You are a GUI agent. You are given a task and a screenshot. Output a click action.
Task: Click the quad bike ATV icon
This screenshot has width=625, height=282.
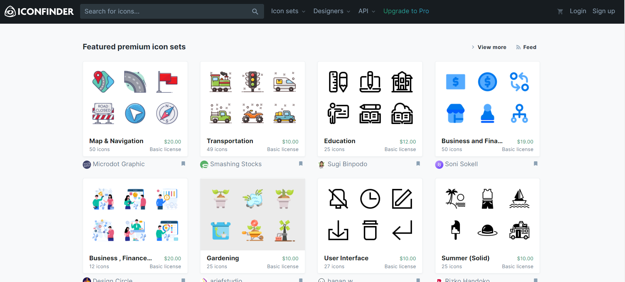[x=253, y=114]
